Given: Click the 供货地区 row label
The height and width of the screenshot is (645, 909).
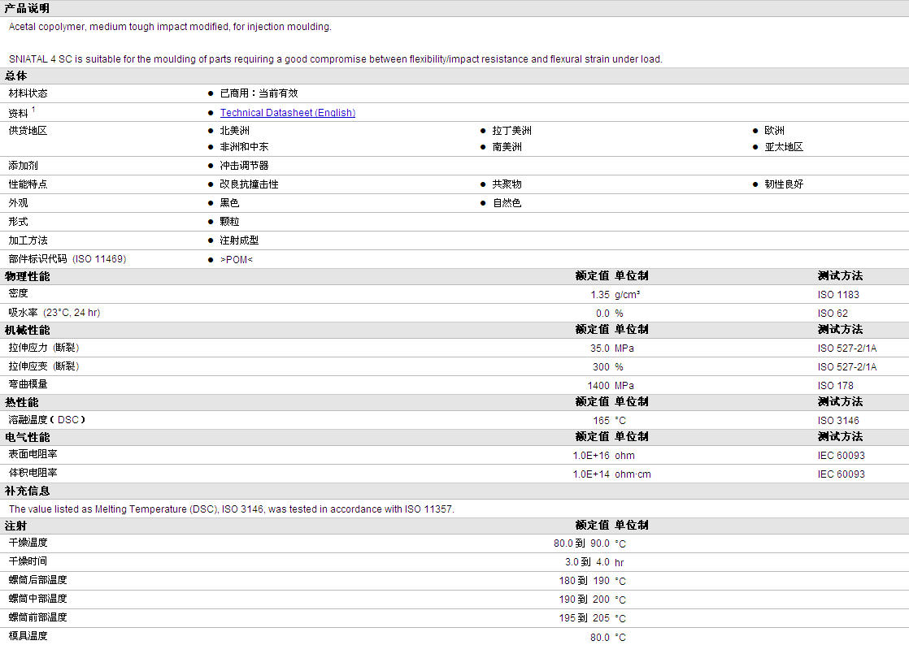Looking at the screenshot, I should click(28, 131).
